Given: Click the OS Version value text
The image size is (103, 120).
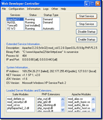Looking at the screenshot, I should click(44, 83).
